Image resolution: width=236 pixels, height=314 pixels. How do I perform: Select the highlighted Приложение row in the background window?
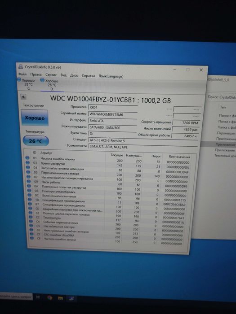pos(218,144)
